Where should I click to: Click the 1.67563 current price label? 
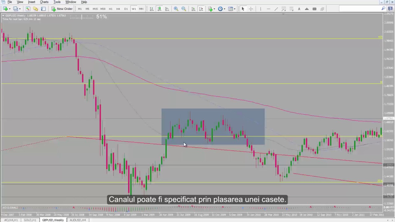(389, 118)
